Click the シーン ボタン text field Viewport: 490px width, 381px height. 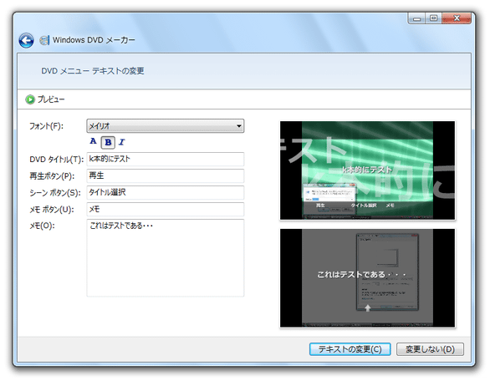coord(165,192)
